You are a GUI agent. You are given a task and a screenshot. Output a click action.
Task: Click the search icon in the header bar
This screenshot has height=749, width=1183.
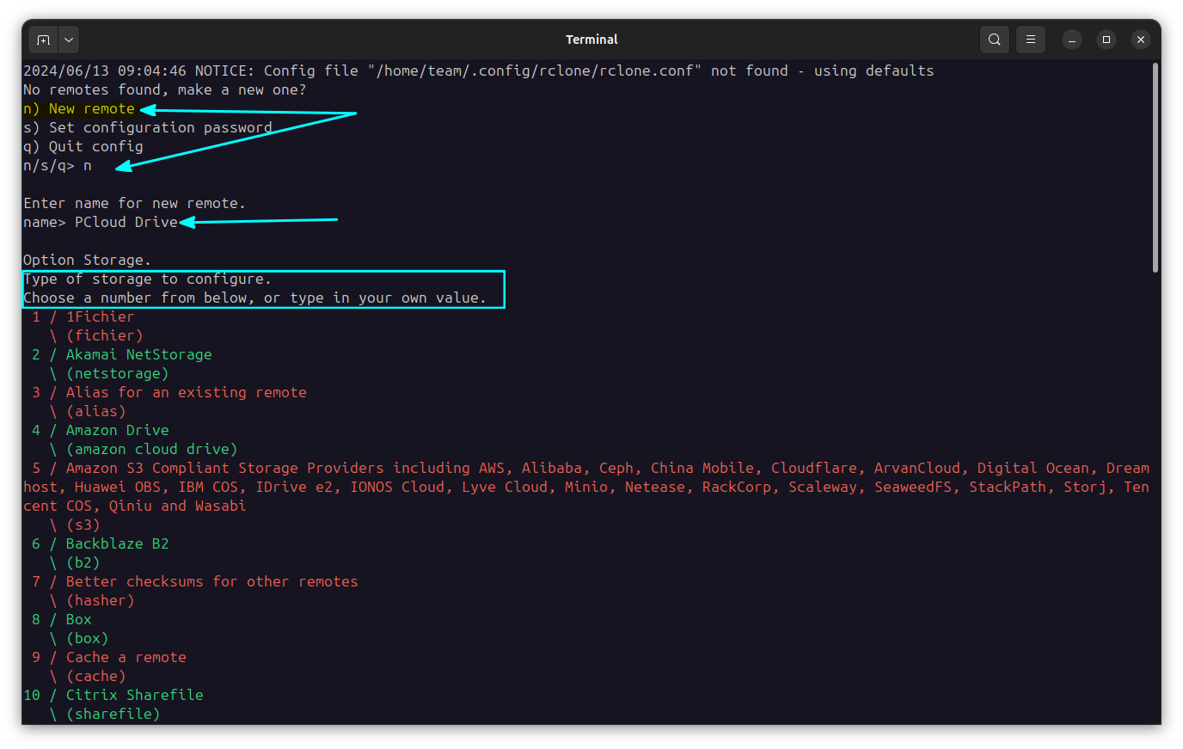[994, 39]
